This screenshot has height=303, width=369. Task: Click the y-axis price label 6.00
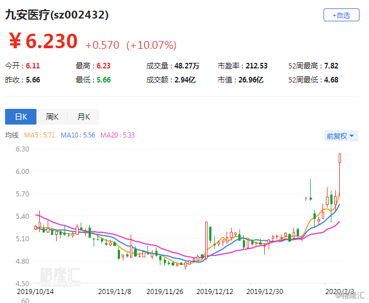[22, 171]
